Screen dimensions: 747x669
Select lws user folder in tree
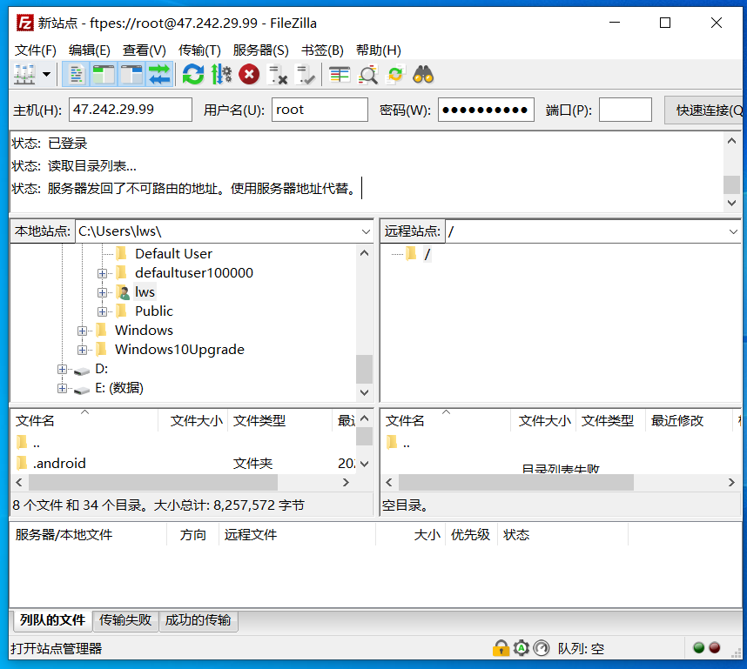click(x=145, y=292)
